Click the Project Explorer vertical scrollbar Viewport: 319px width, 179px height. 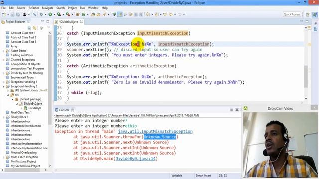click(x=50, y=79)
